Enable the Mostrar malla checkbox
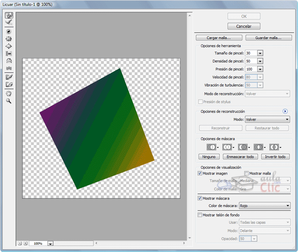 coord(246,173)
